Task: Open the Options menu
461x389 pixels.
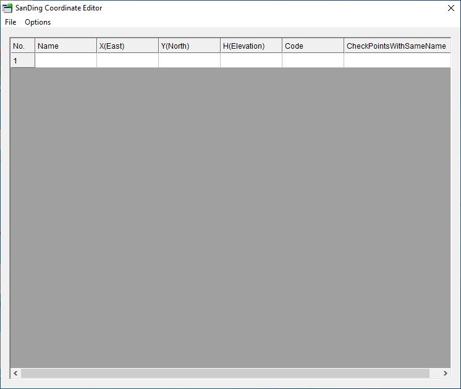Action: click(x=38, y=22)
